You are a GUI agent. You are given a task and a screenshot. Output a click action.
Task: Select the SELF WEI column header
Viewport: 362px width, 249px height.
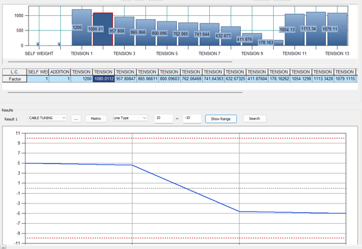[x=38, y=72]
